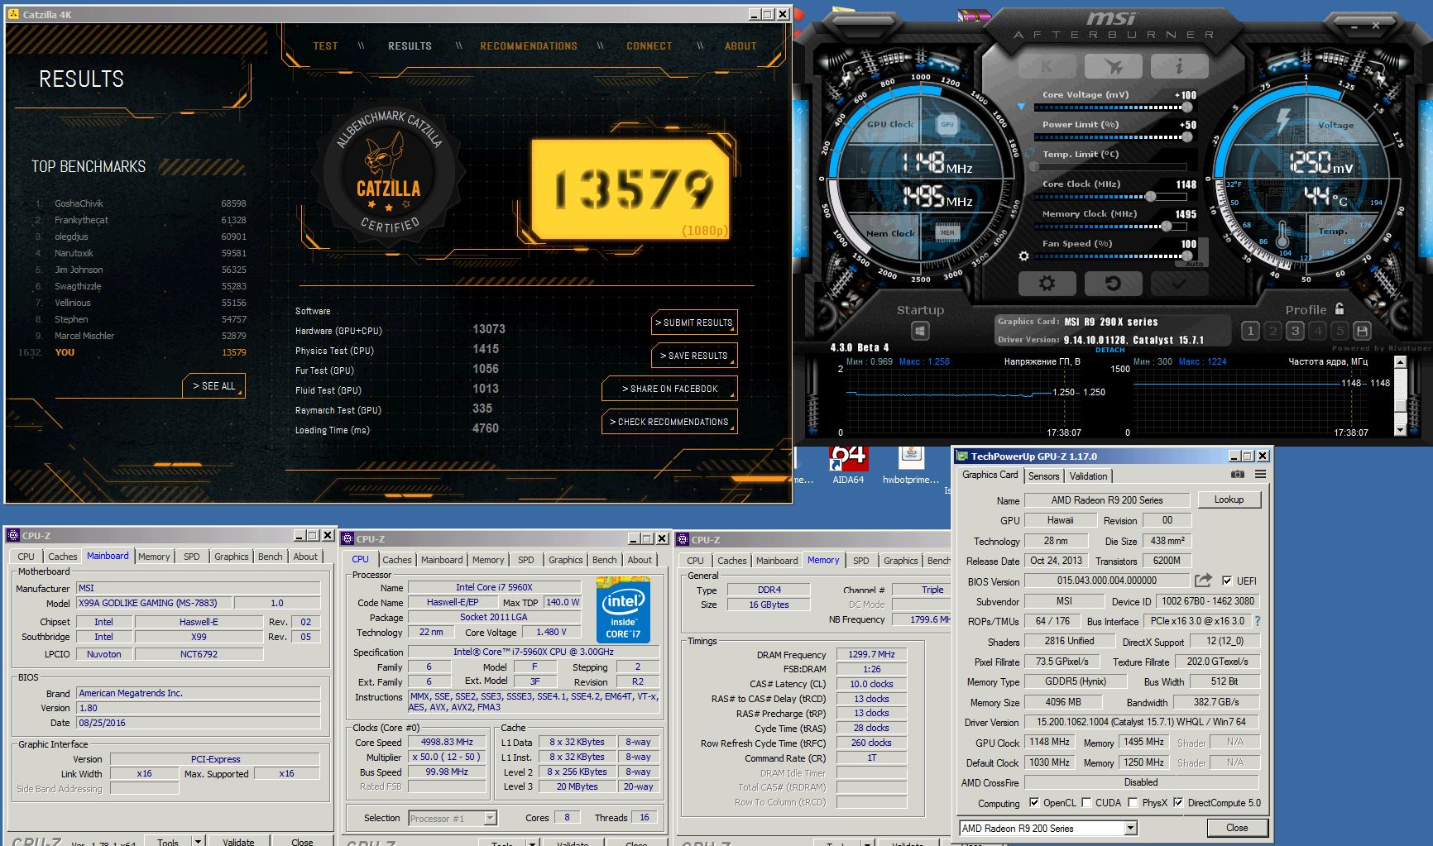Click Check Recommendations button

670,422
